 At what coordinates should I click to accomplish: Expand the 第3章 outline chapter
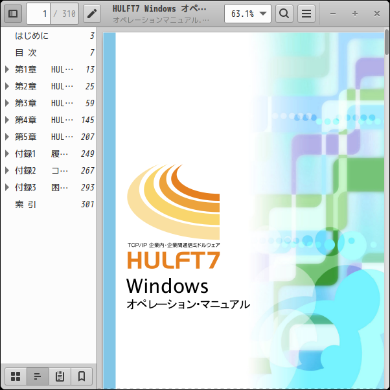[x=7, y=103]
